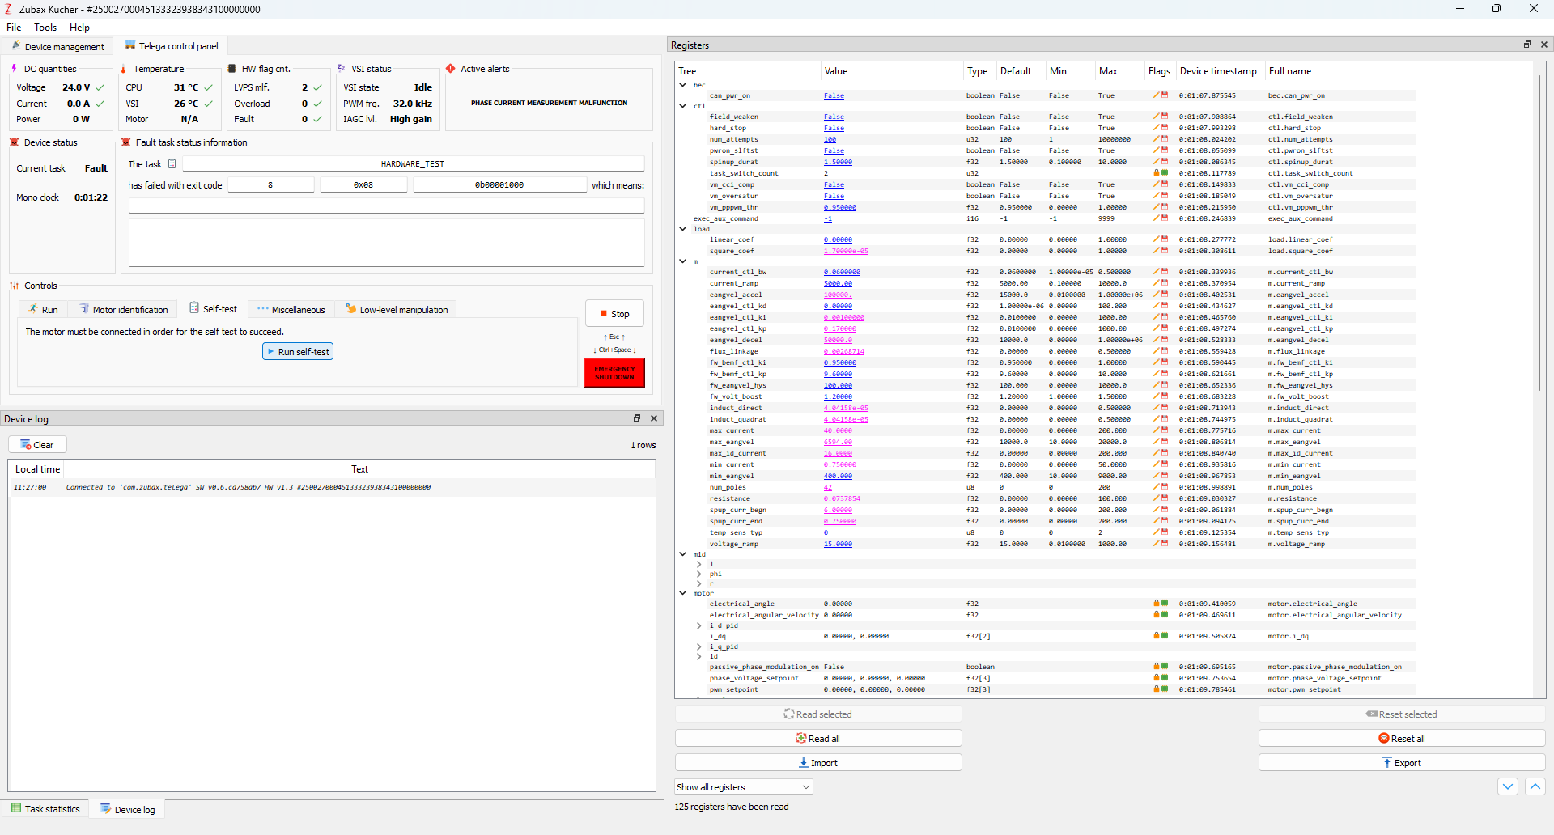Open the Tools menu
Image resolution: width=1554 pixels, height=835 pixels.
(x=45, y=28)
